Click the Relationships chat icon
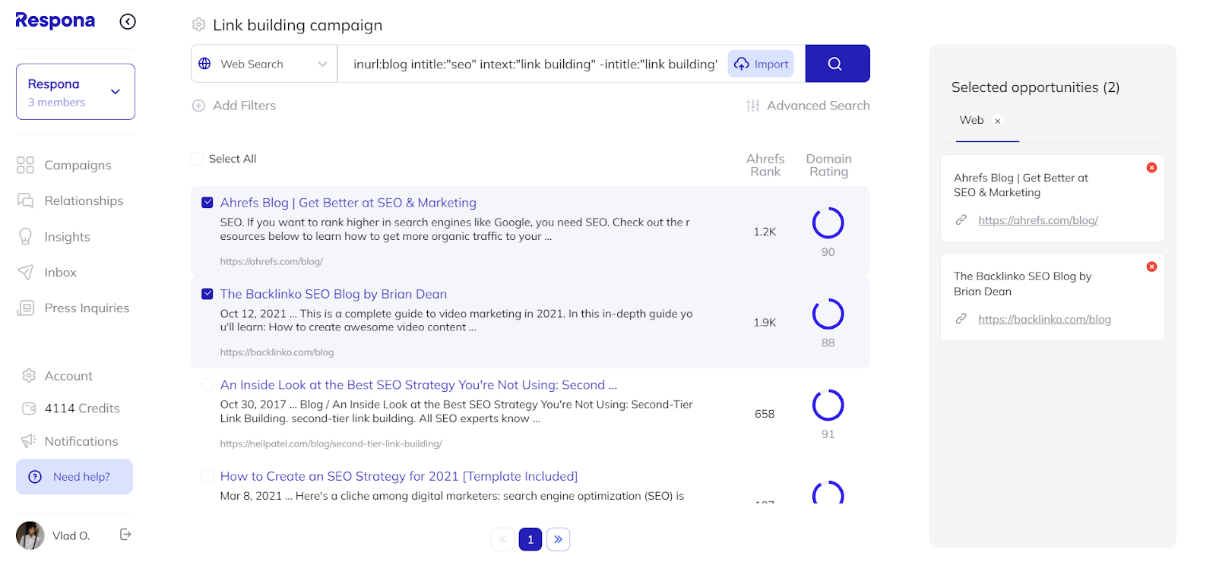Image resolution: width=1216 pixels, height=565 pixels. (x=25, y=200)
